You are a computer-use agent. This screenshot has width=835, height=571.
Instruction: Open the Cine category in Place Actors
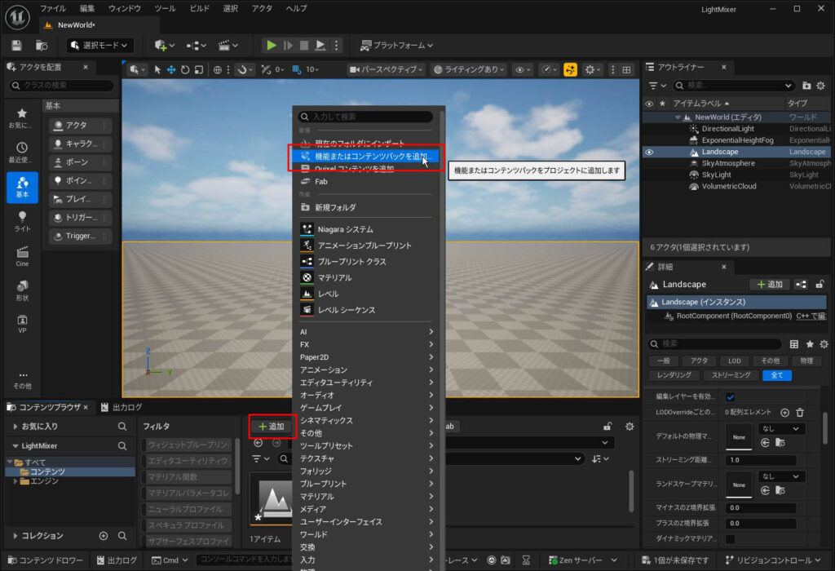tap(22, 256)
